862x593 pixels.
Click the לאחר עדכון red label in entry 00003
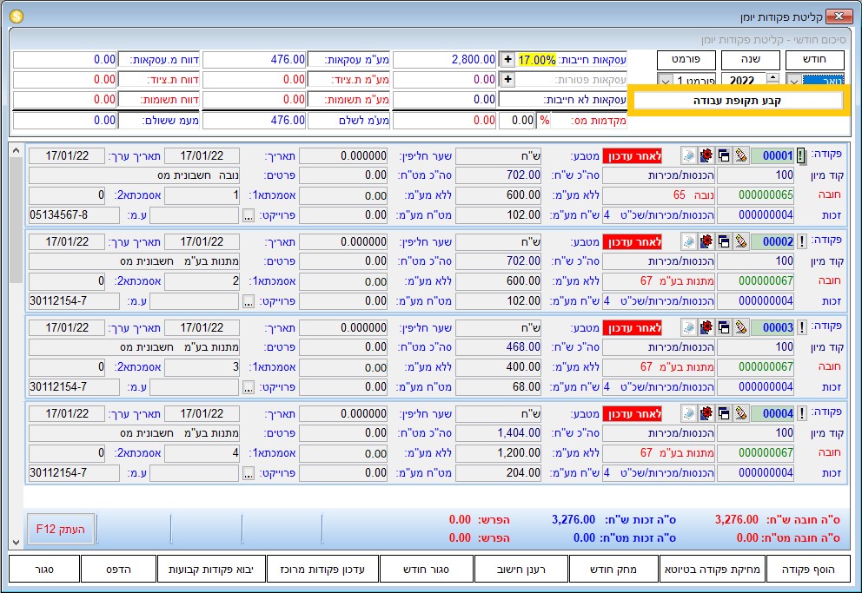[633, 328]
